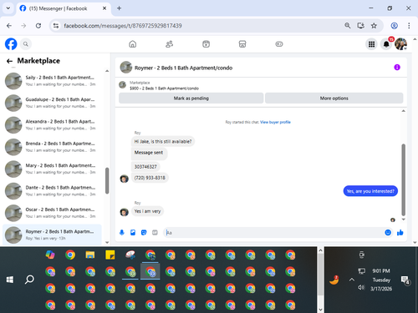418x313 pixels.
Task: Open the Oscar conversation
Action: (52, 213)
